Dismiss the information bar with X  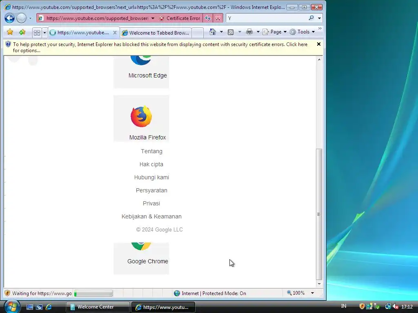click(x=318, y=44)
